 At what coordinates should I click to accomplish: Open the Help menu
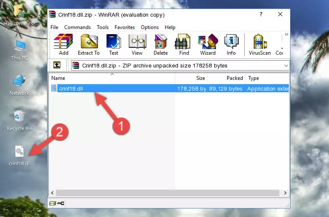[170, 27]
